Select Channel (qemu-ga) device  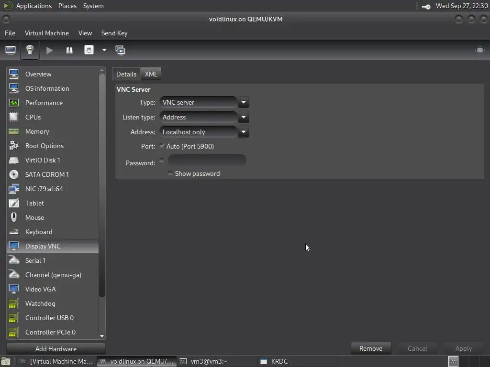click(53, 275)
